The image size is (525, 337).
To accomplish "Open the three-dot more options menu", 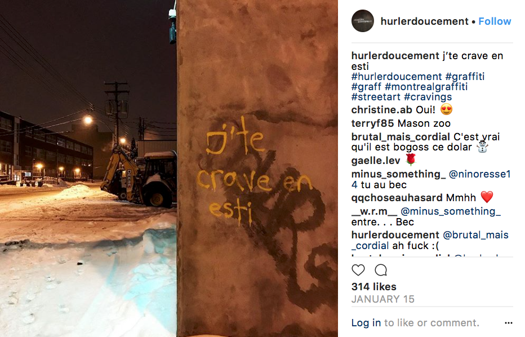I will pyautogui.click(x=508, y=323).
